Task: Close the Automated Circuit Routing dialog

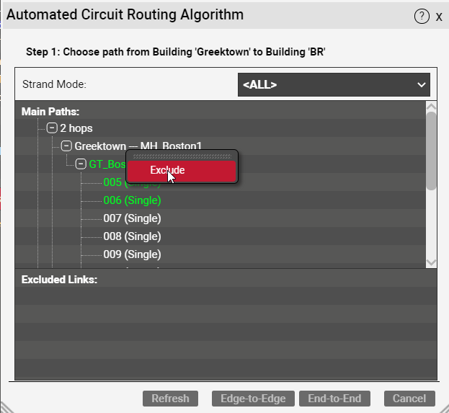Action: 439,17
